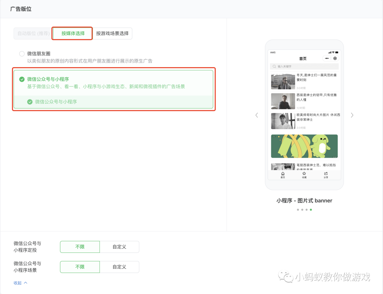383x294 pixels.
Task: Click the 冬天,是绅士们一展风范的重要时刻 title
Action: 317,77
